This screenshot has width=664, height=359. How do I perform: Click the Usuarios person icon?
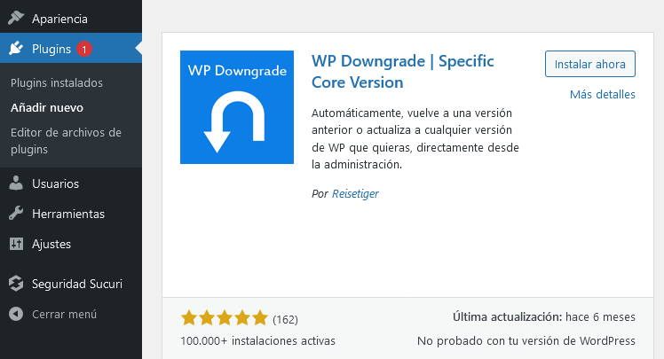point(15,183)
